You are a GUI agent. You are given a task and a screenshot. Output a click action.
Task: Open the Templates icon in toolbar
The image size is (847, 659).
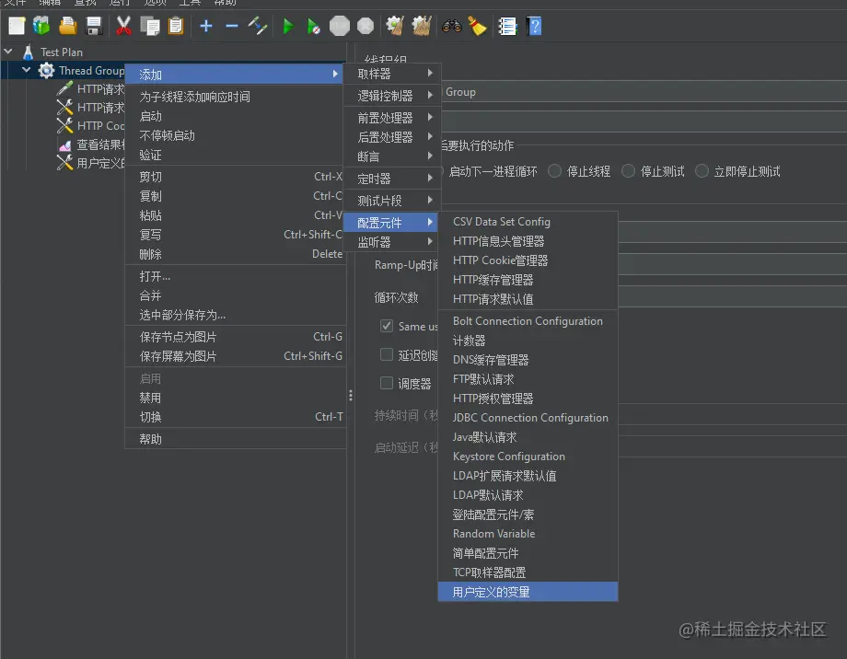pos(41,26)
